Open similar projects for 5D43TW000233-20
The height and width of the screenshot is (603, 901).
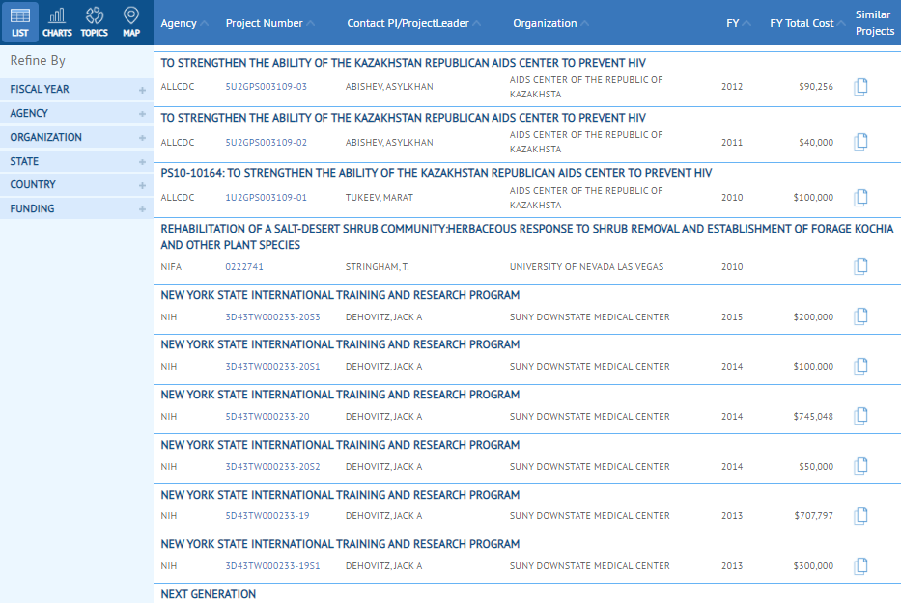[x=860, y=417]
